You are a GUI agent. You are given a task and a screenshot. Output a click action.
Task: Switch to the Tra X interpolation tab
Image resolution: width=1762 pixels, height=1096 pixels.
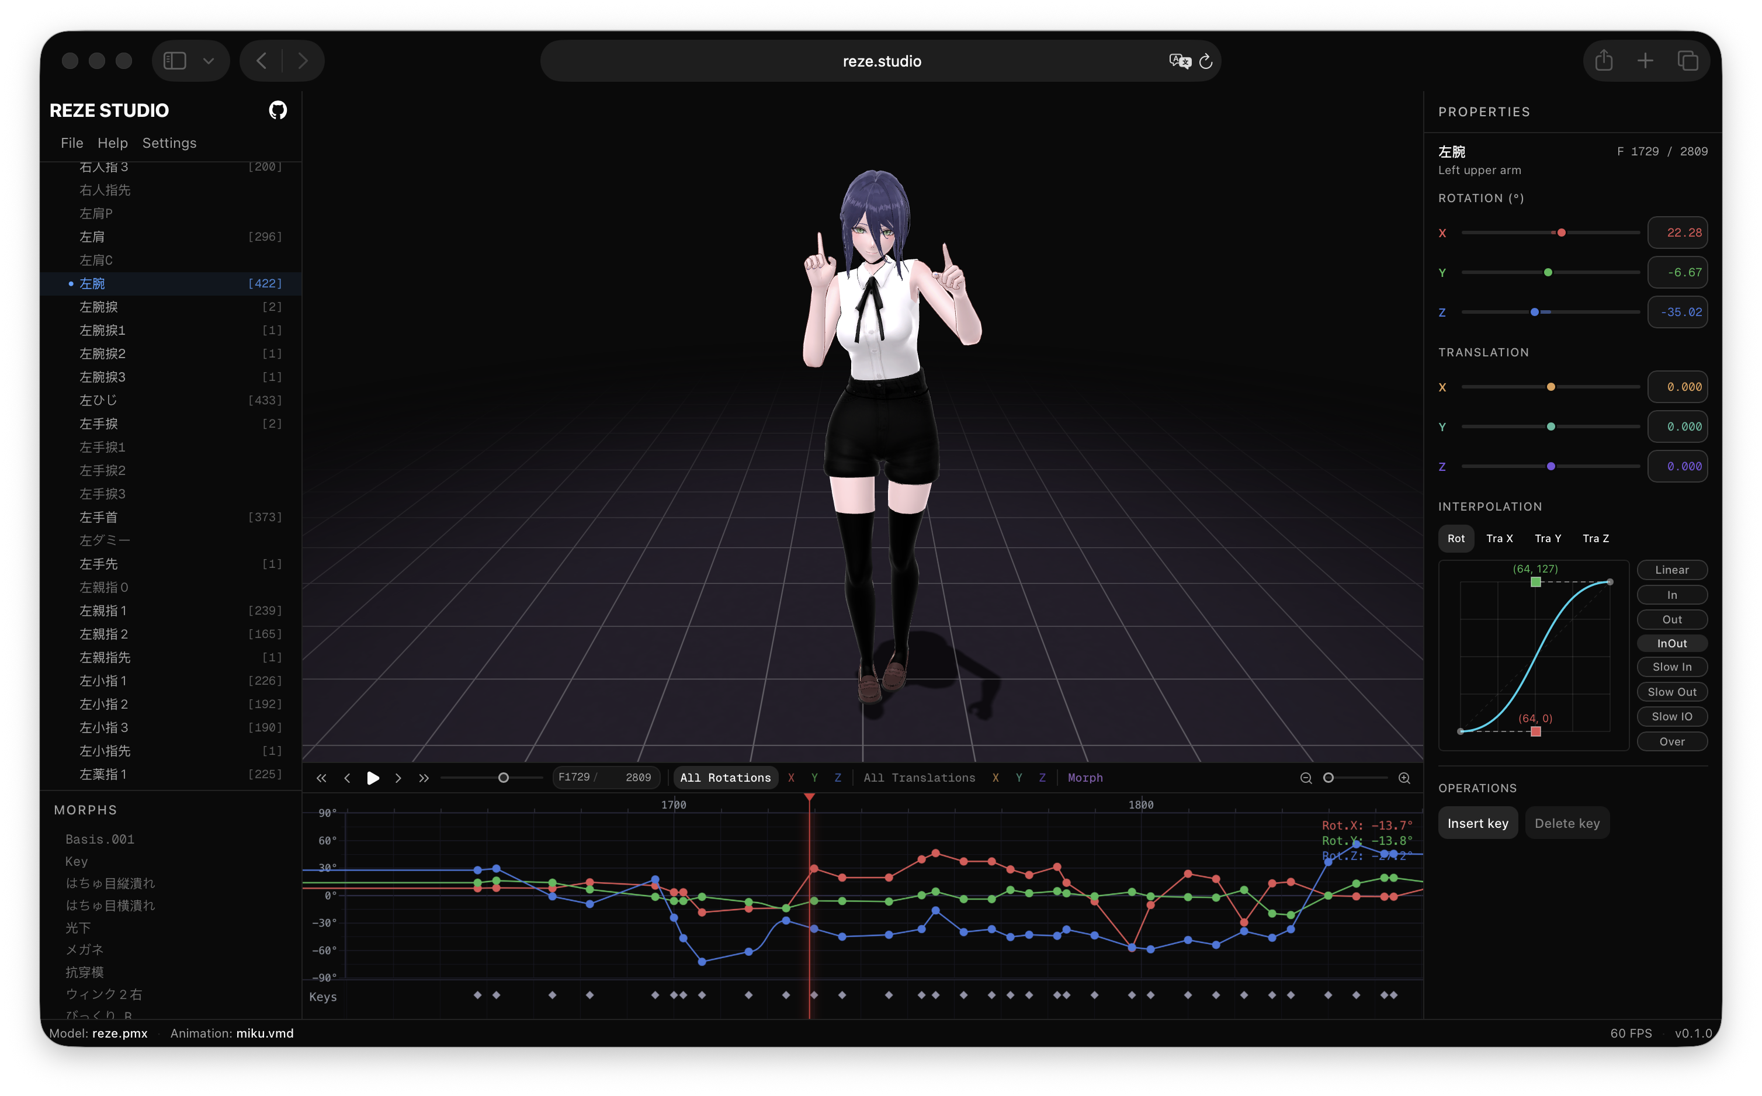[x=1499, y=539]
